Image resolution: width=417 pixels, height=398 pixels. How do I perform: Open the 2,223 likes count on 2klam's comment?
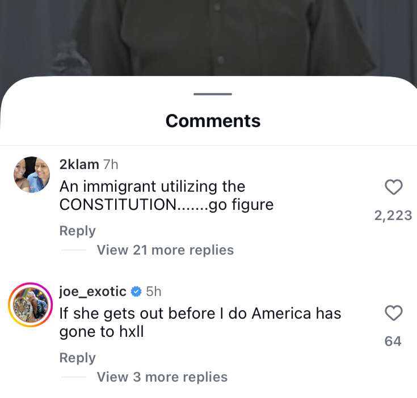point(393,215)
